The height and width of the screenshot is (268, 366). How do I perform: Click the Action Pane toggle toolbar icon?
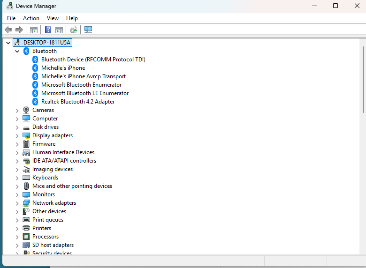click(59, 30)
